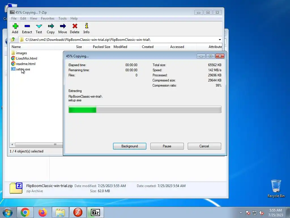Viewport: 290px width, 218px height.
Task: Click the Move toolbar icon
Action: (63, 26)
